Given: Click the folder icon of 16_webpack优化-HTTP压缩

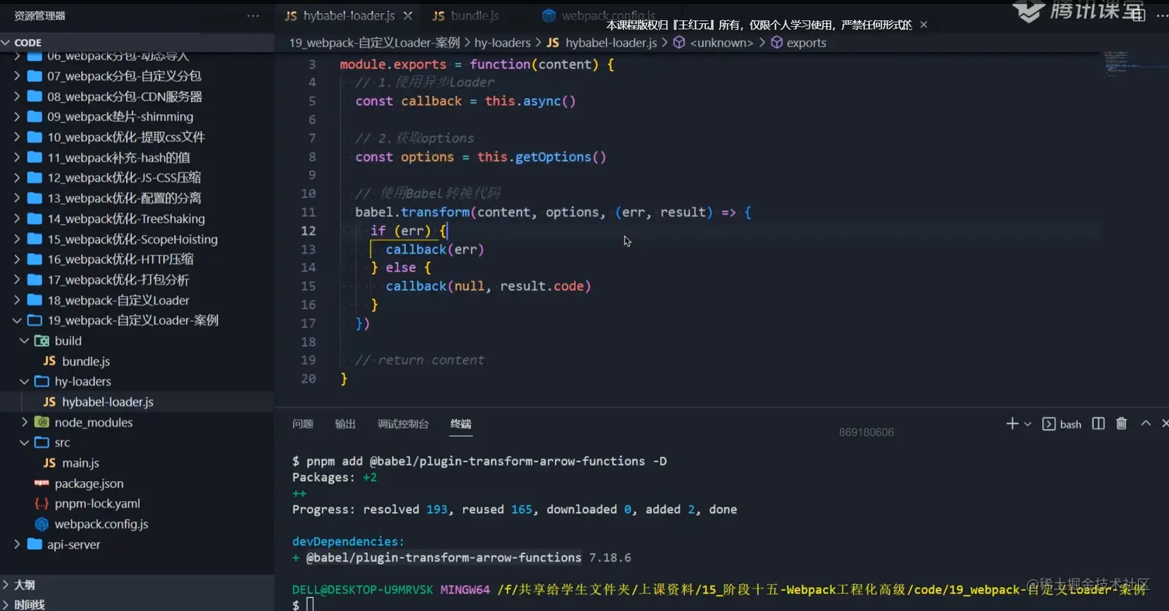Looking at the screenshot, I should coord(34,259).
